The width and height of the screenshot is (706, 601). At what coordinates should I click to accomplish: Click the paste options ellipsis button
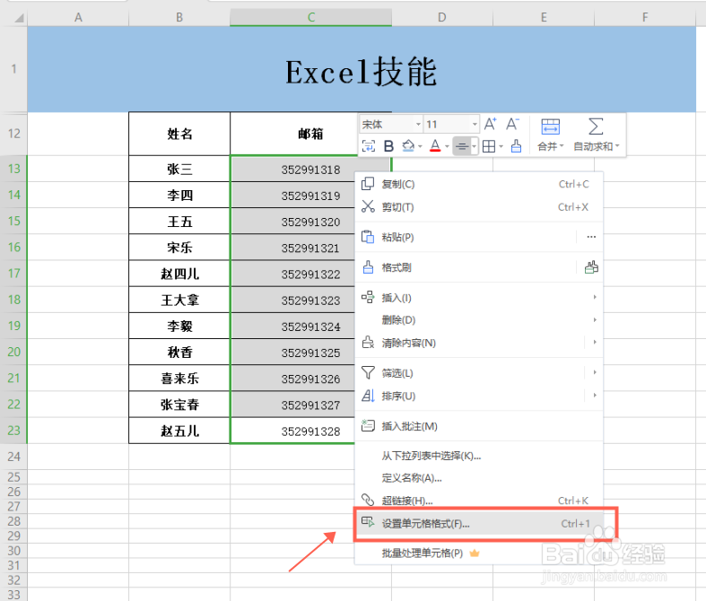(x=591, y=237)
